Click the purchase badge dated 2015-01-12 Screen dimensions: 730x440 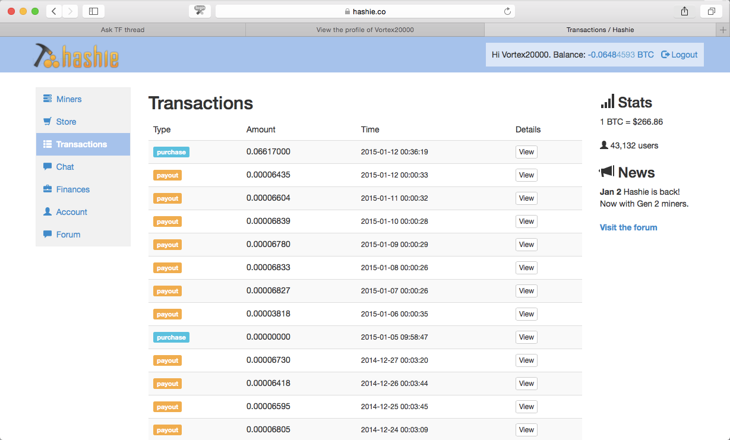coord(171,152)
